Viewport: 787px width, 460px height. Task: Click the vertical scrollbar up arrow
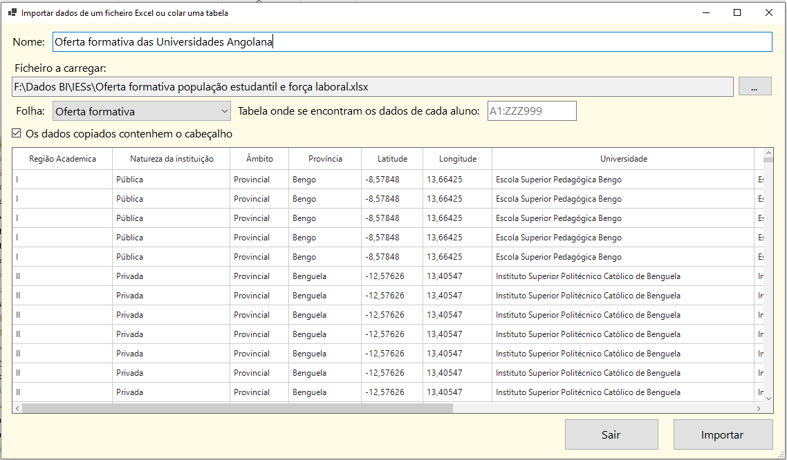[768, 152]
